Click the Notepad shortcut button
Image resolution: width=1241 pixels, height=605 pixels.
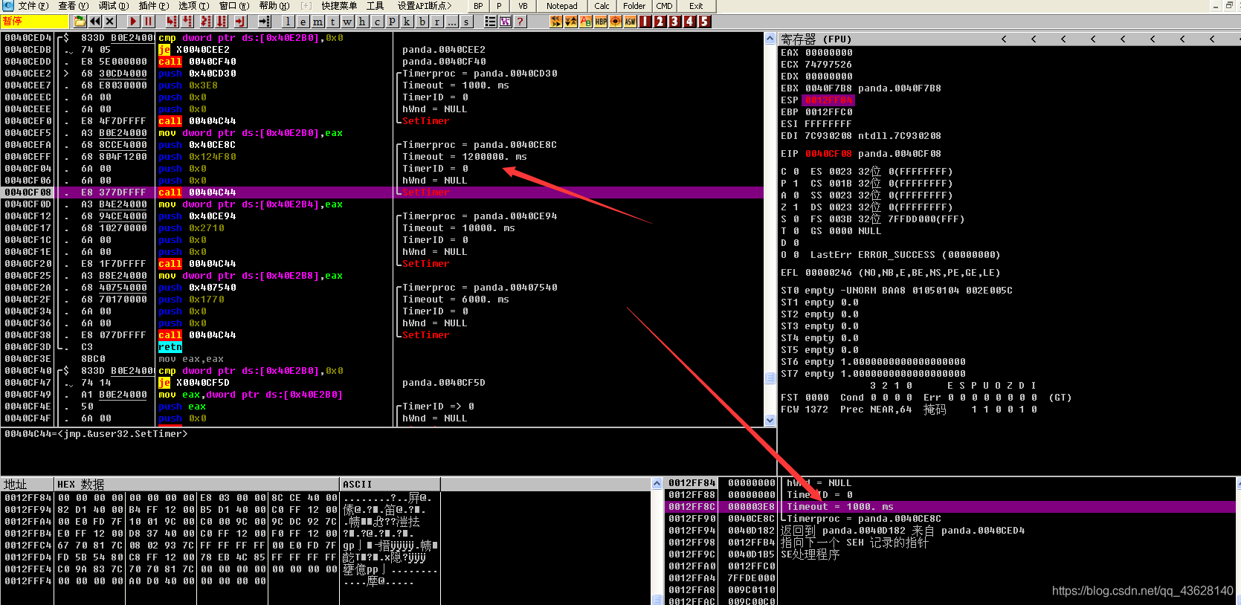(561, 6)
